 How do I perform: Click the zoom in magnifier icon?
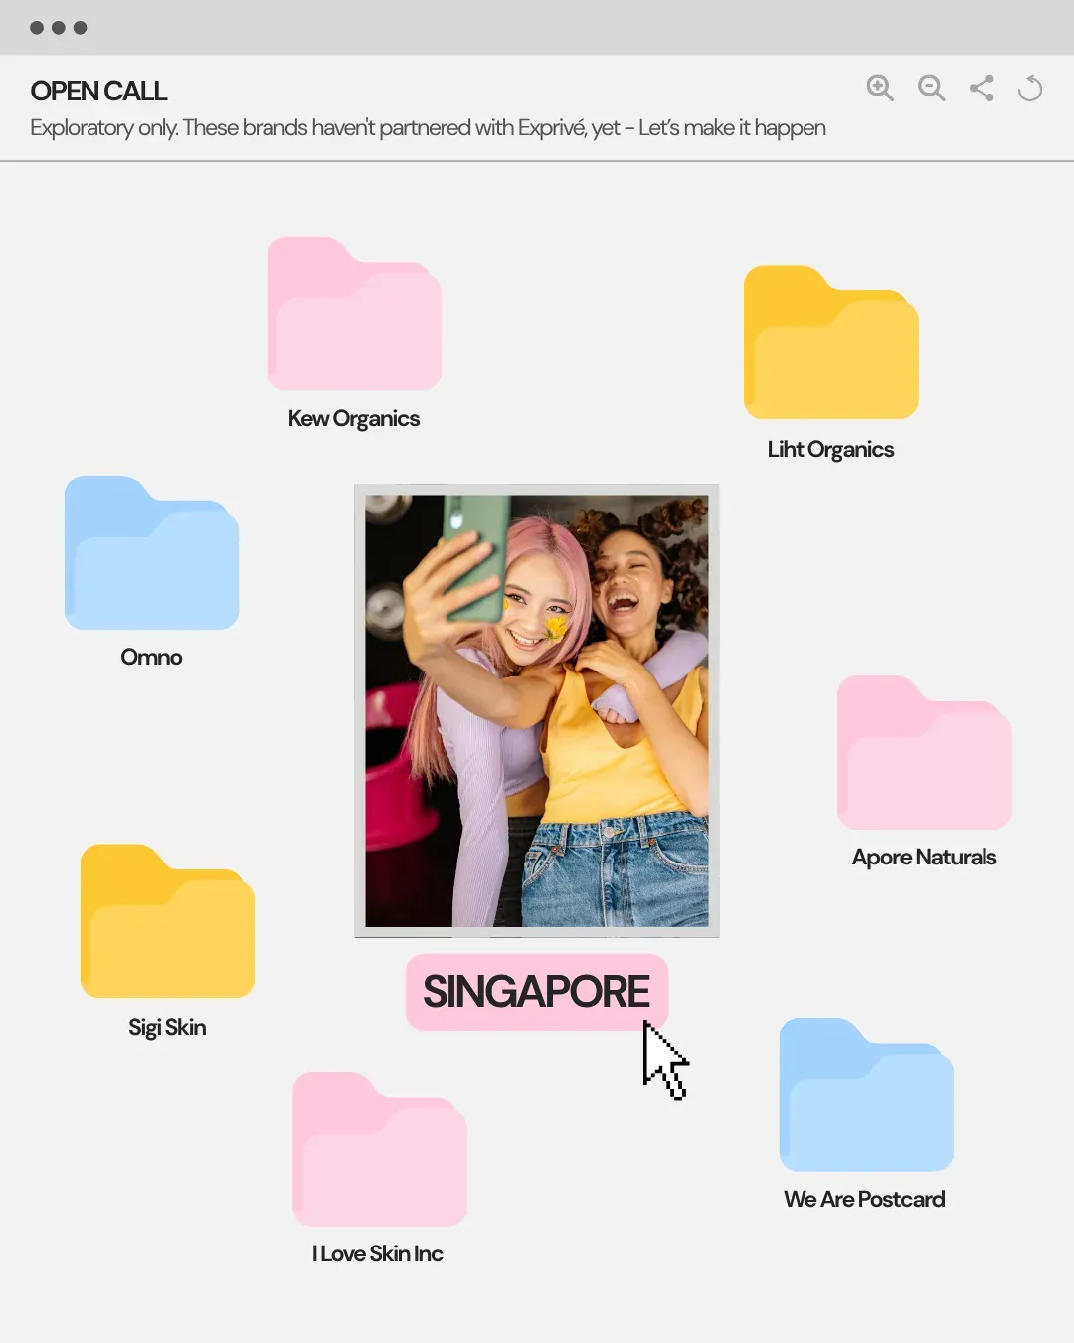880,89
